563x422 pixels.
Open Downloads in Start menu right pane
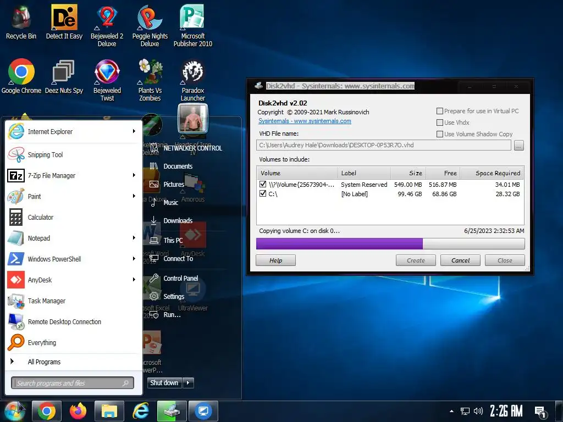pyautogui.click(x=178, y=220)
